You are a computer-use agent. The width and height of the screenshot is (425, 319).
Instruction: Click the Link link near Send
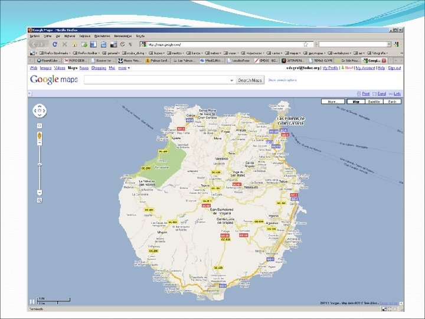[397, 93]
